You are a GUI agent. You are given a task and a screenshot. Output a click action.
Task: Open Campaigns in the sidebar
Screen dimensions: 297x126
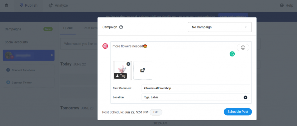point(13,29)
